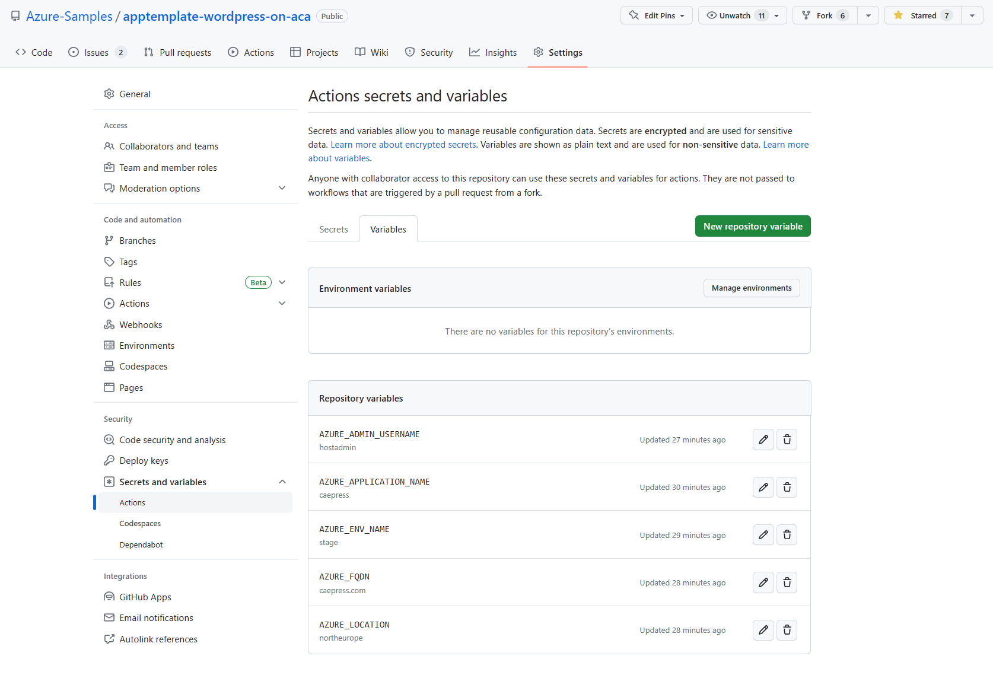This screenshot has width=993, height=675.
Task: Open the Security tab
Action: point(429,52)
